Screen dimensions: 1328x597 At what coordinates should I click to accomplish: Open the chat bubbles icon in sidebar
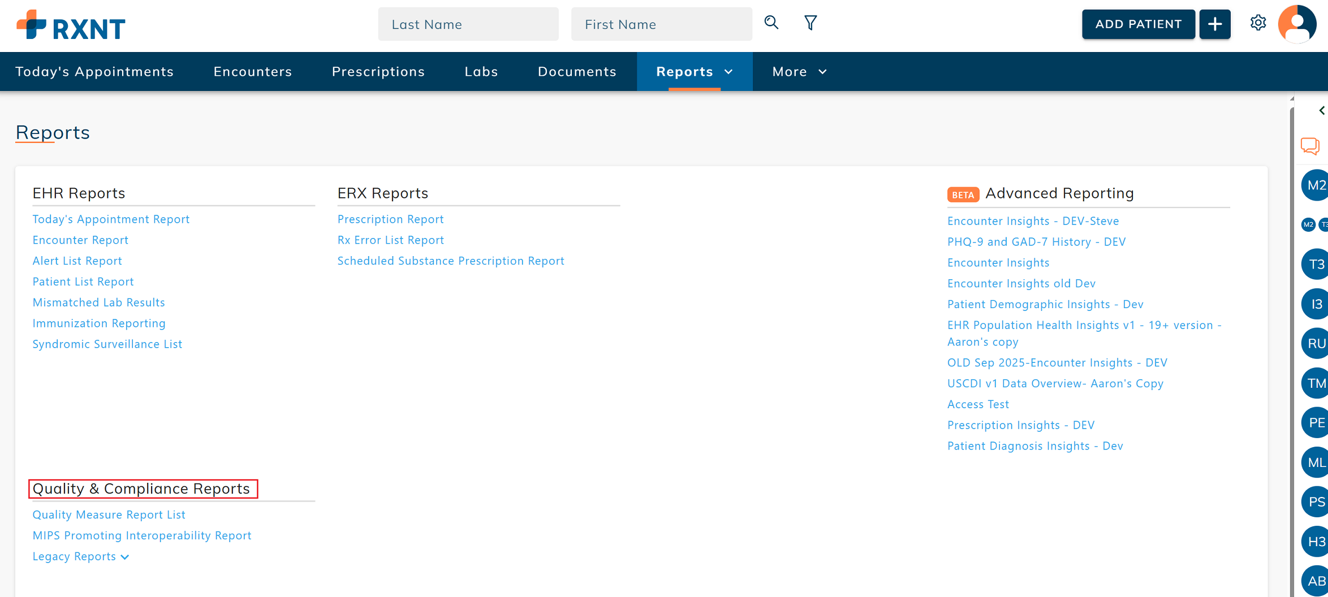point(1310,146)
